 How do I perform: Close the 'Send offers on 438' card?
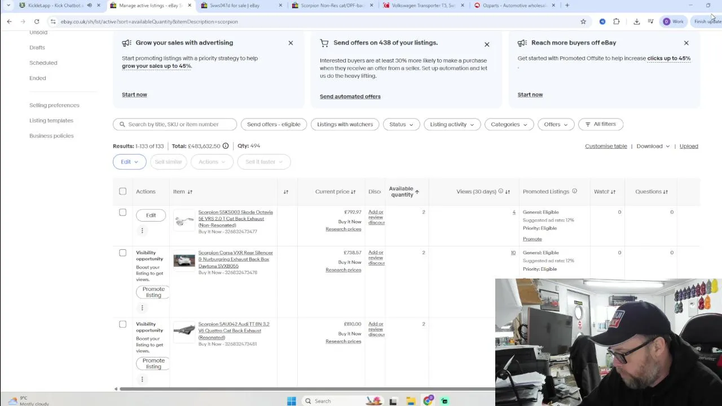(x=487, y=45)
